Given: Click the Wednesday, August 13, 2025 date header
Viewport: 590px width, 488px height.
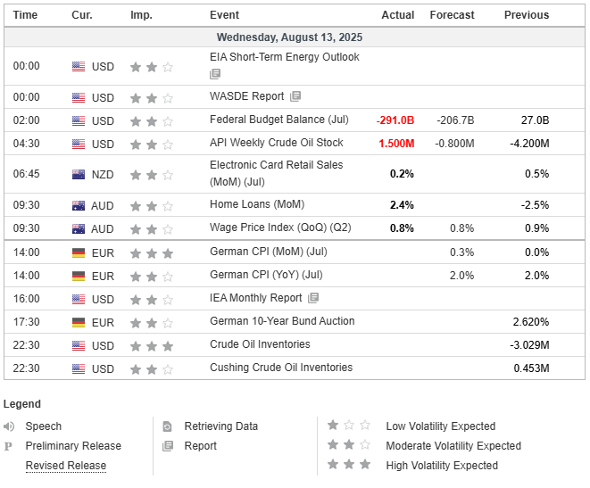Looking at the screenshot, I should click(289, 37).
